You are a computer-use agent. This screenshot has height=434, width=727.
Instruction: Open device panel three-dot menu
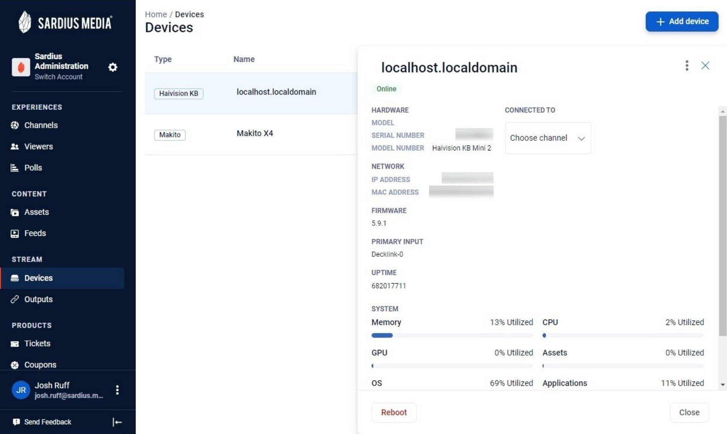(687, 65)
